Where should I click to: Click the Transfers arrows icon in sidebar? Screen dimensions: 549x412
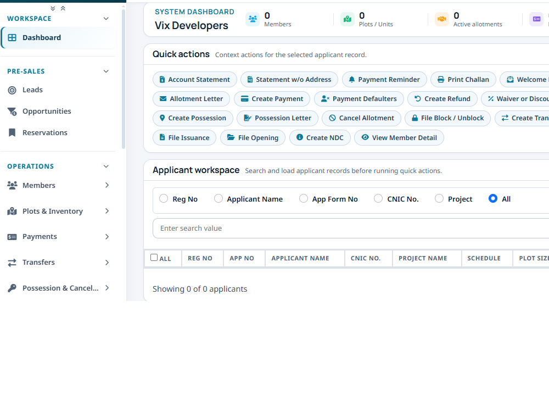(12, 263)
